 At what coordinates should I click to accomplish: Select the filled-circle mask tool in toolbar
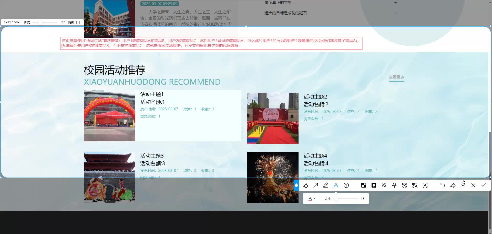(x=374, y=185)
